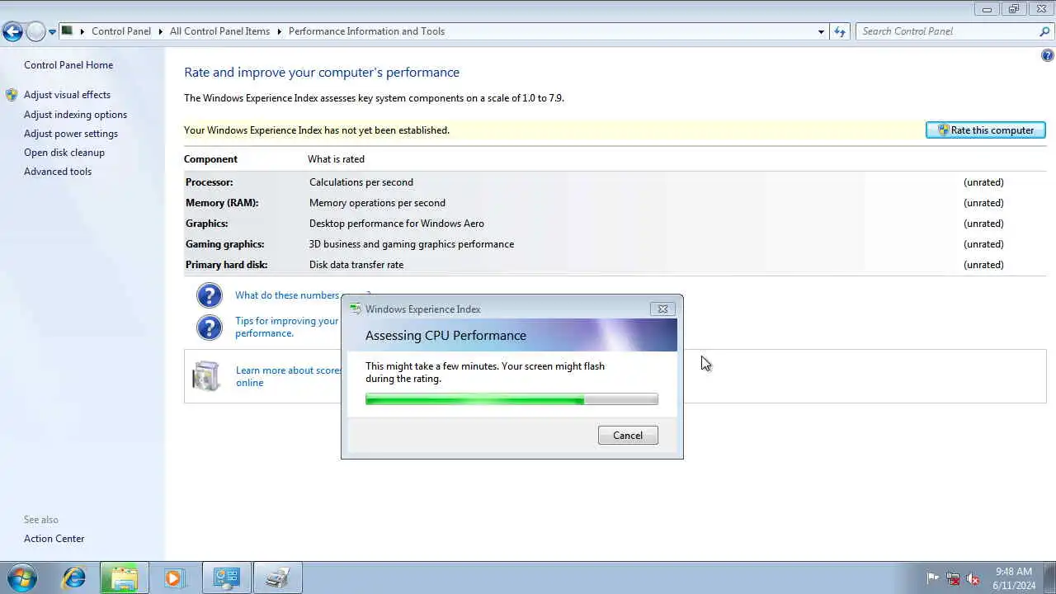Click Rate this computer button
The height and width of the screenshot is (594, 1056).
[986, 130]
